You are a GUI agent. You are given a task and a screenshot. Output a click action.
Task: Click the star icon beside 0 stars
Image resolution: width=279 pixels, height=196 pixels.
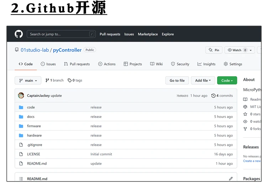tap(245, 114)
